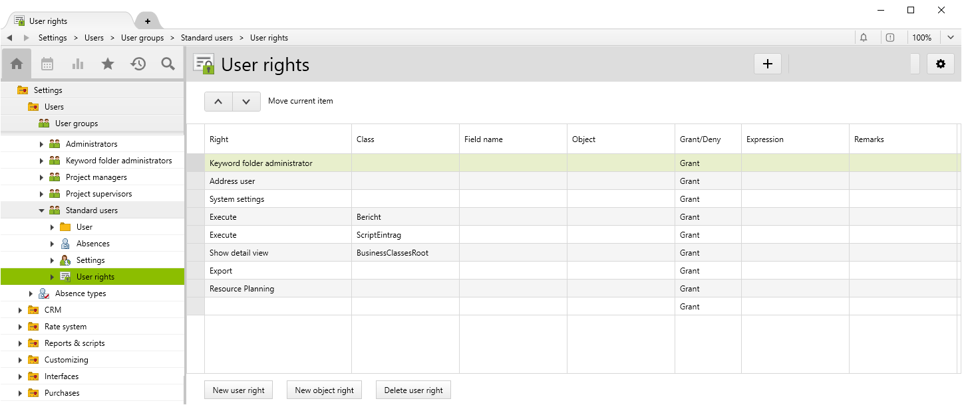Move current item up
The width and height of the screenshot is (962, 405).
(x=218, y=102)
